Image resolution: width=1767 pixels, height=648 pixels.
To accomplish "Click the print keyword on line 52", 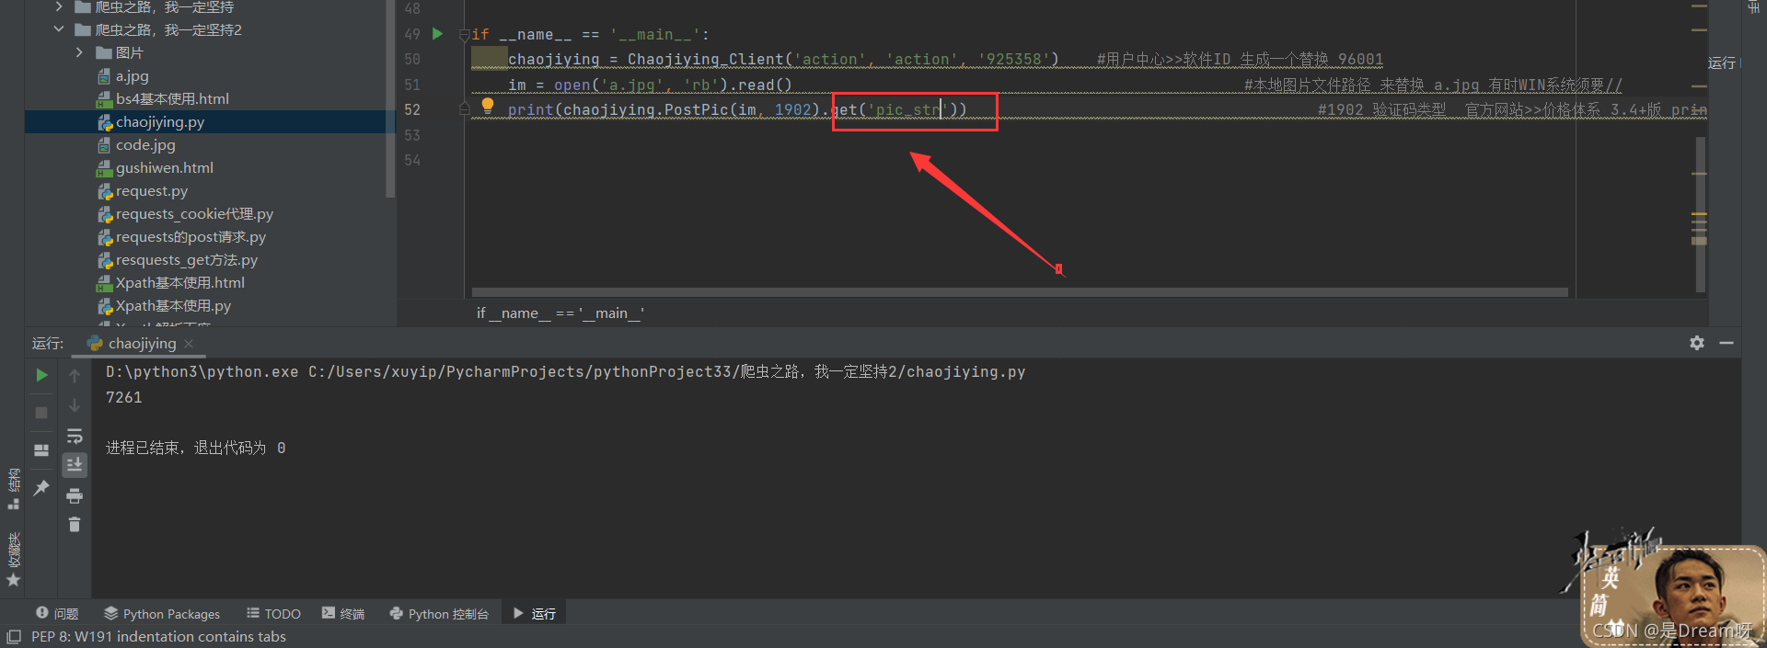I will (x=530, y=109).
